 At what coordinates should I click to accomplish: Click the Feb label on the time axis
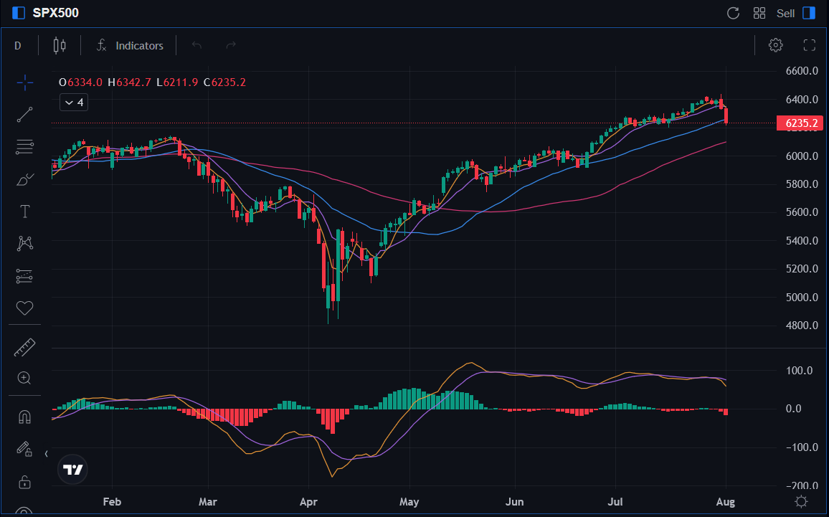click(x=112, y=502)
